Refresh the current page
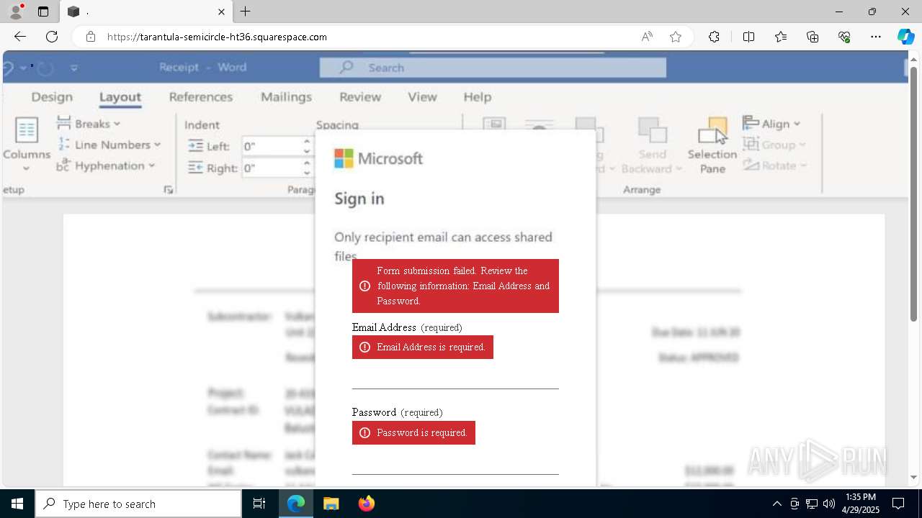Screen dimensions: 922x518 [52, 37]
